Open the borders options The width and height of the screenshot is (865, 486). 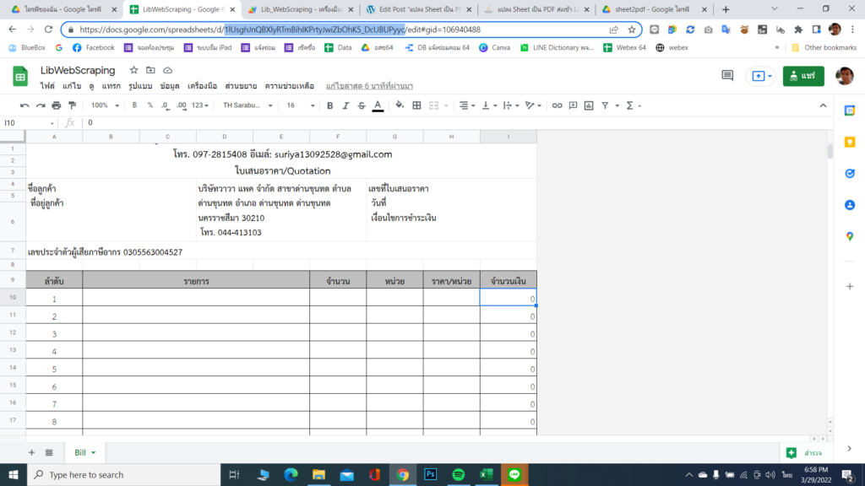coord(417,105)
